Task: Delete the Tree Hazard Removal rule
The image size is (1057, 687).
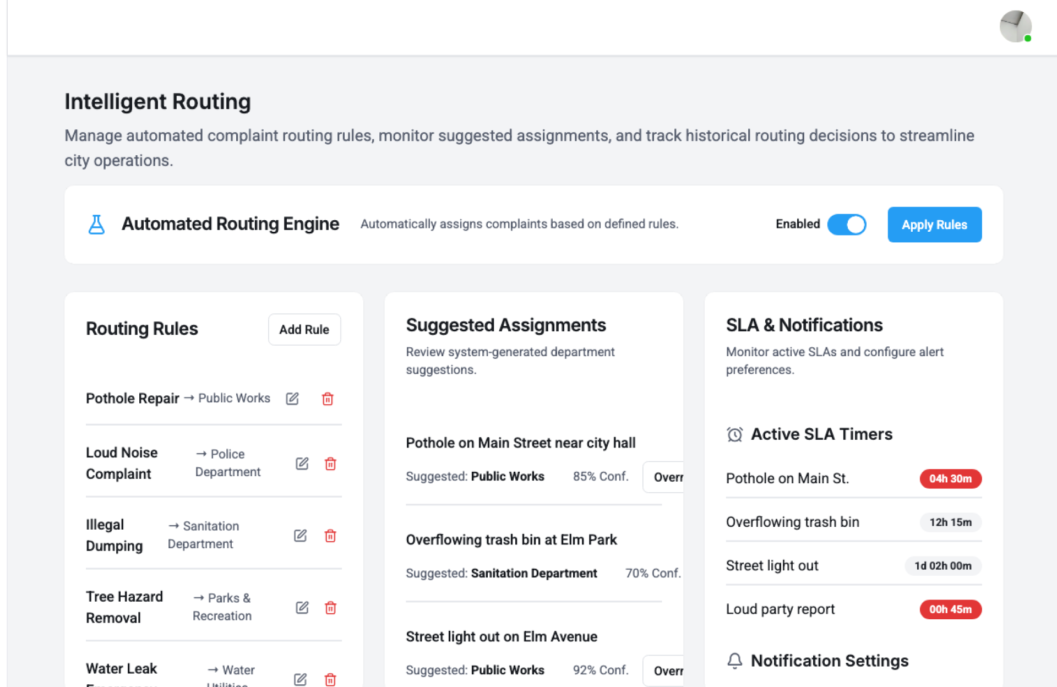Action: pos(330,607)
